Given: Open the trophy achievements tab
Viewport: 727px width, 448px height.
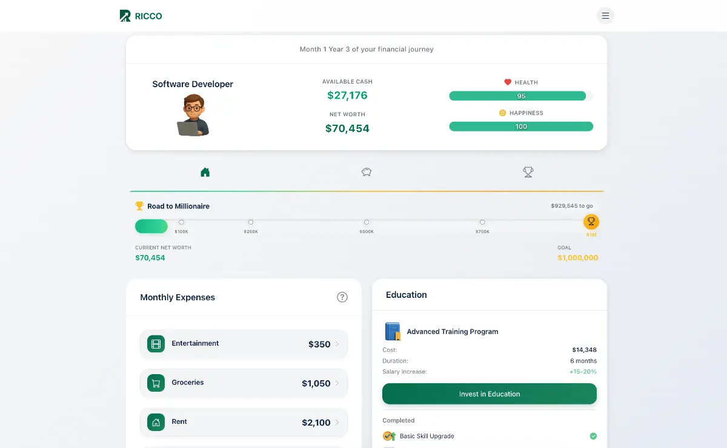Looking at the screenshot, I should click(528, 172).
